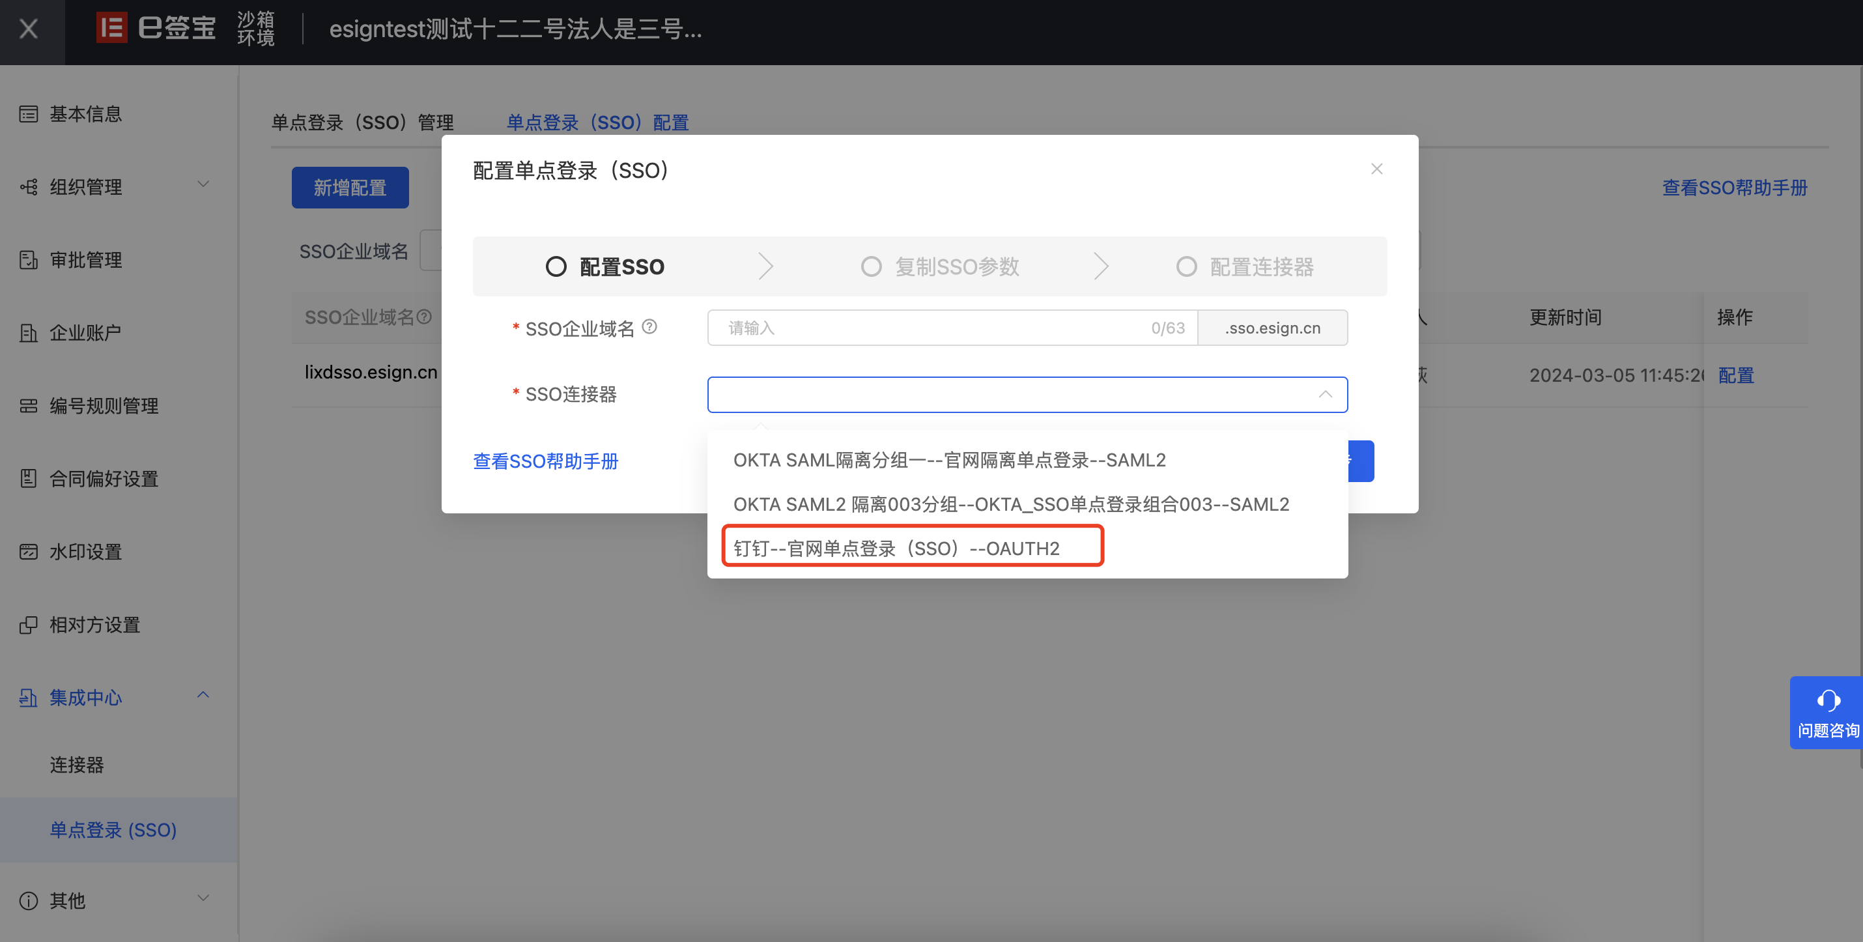Click the eSignBao logo
Image resolution: width=1863 pixels, height=942 pixels.
156,27
